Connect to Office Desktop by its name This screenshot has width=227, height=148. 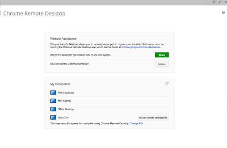(x=66, y=109)
